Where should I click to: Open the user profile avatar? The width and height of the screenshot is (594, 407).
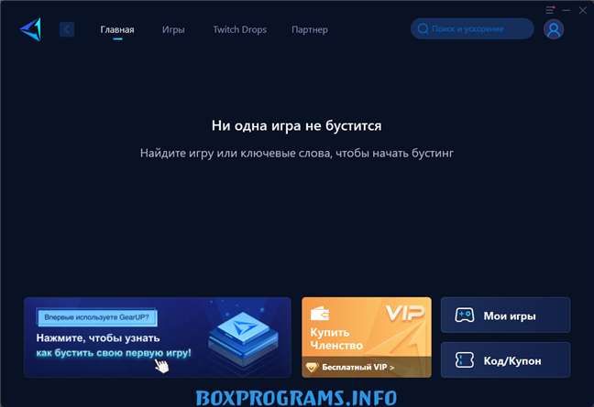553,29
